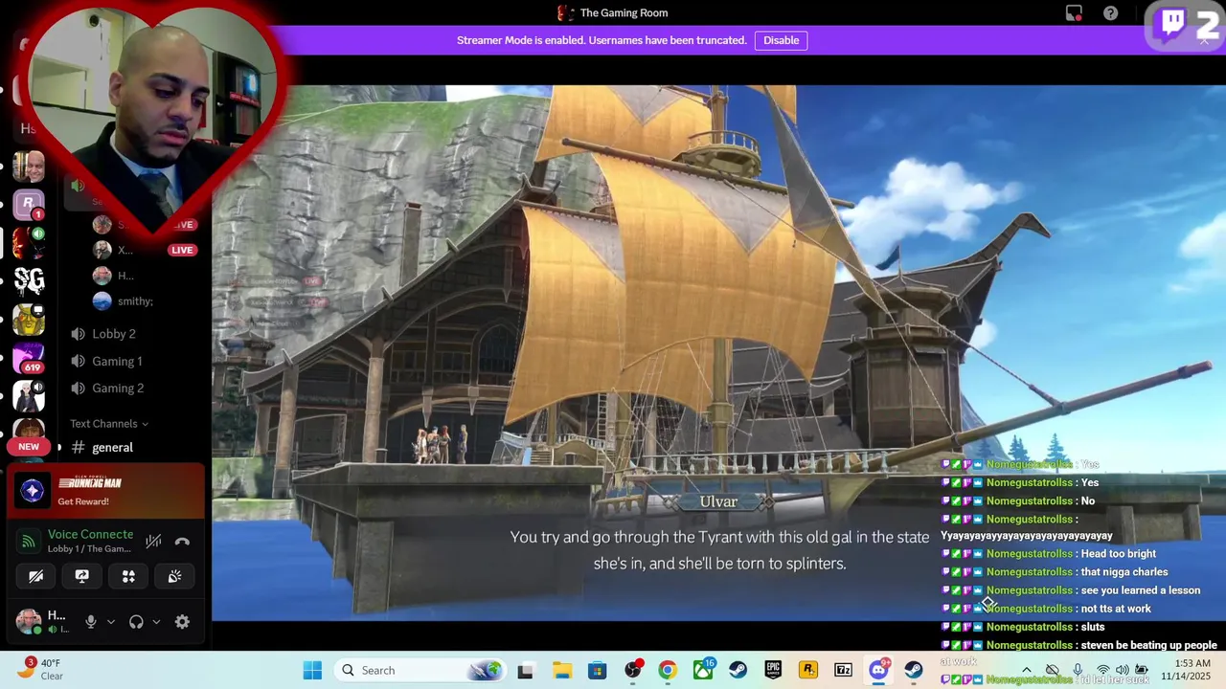Open the Voice Connected connection info
Screen dimensions: 1226x689
pyautogui.click(x=90, y=541)
